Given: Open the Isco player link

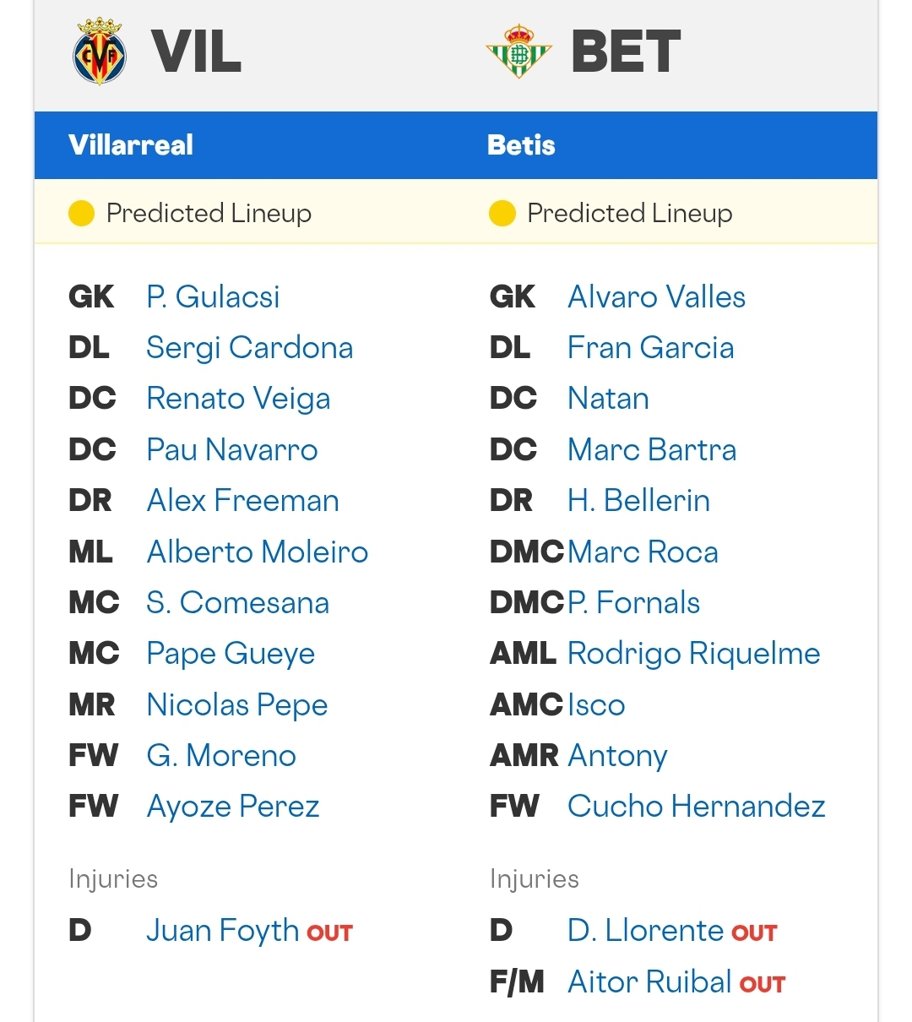Looking at the screenshot, I should [x=596, y=704].
